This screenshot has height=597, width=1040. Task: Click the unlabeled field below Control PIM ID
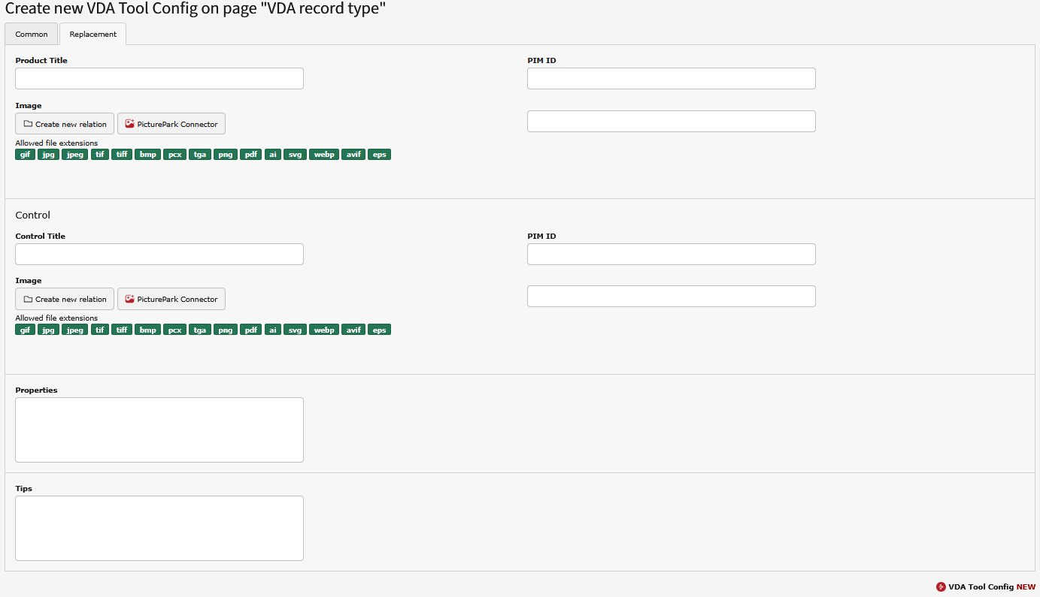[x=671, y=297]
